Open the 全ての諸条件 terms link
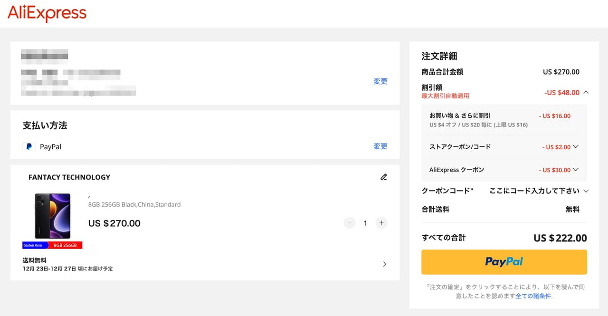 (x=533, y=296)
